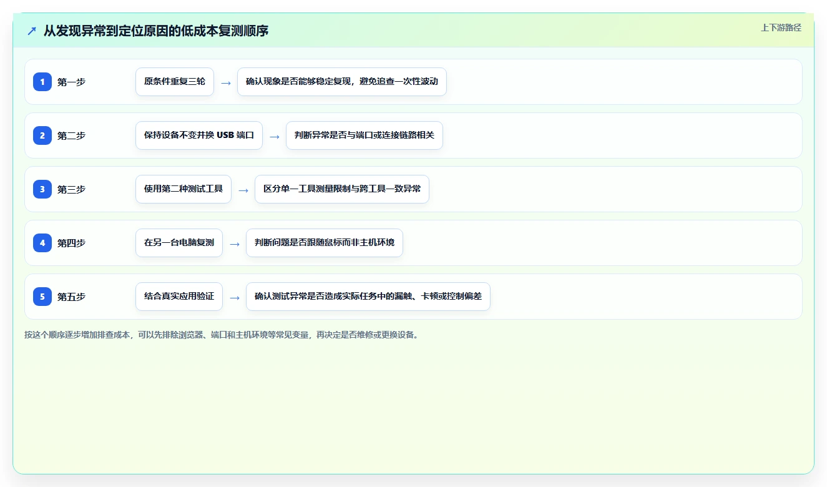Click the blue step number 1 badge

click(x=42, y=82)
